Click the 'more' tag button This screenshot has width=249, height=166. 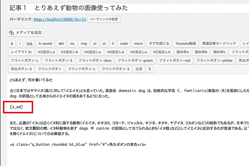pyautogui.click(x=138, y=43)
